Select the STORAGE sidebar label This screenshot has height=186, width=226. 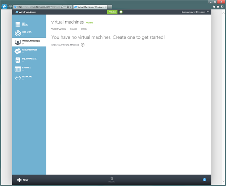coord(26,68)
